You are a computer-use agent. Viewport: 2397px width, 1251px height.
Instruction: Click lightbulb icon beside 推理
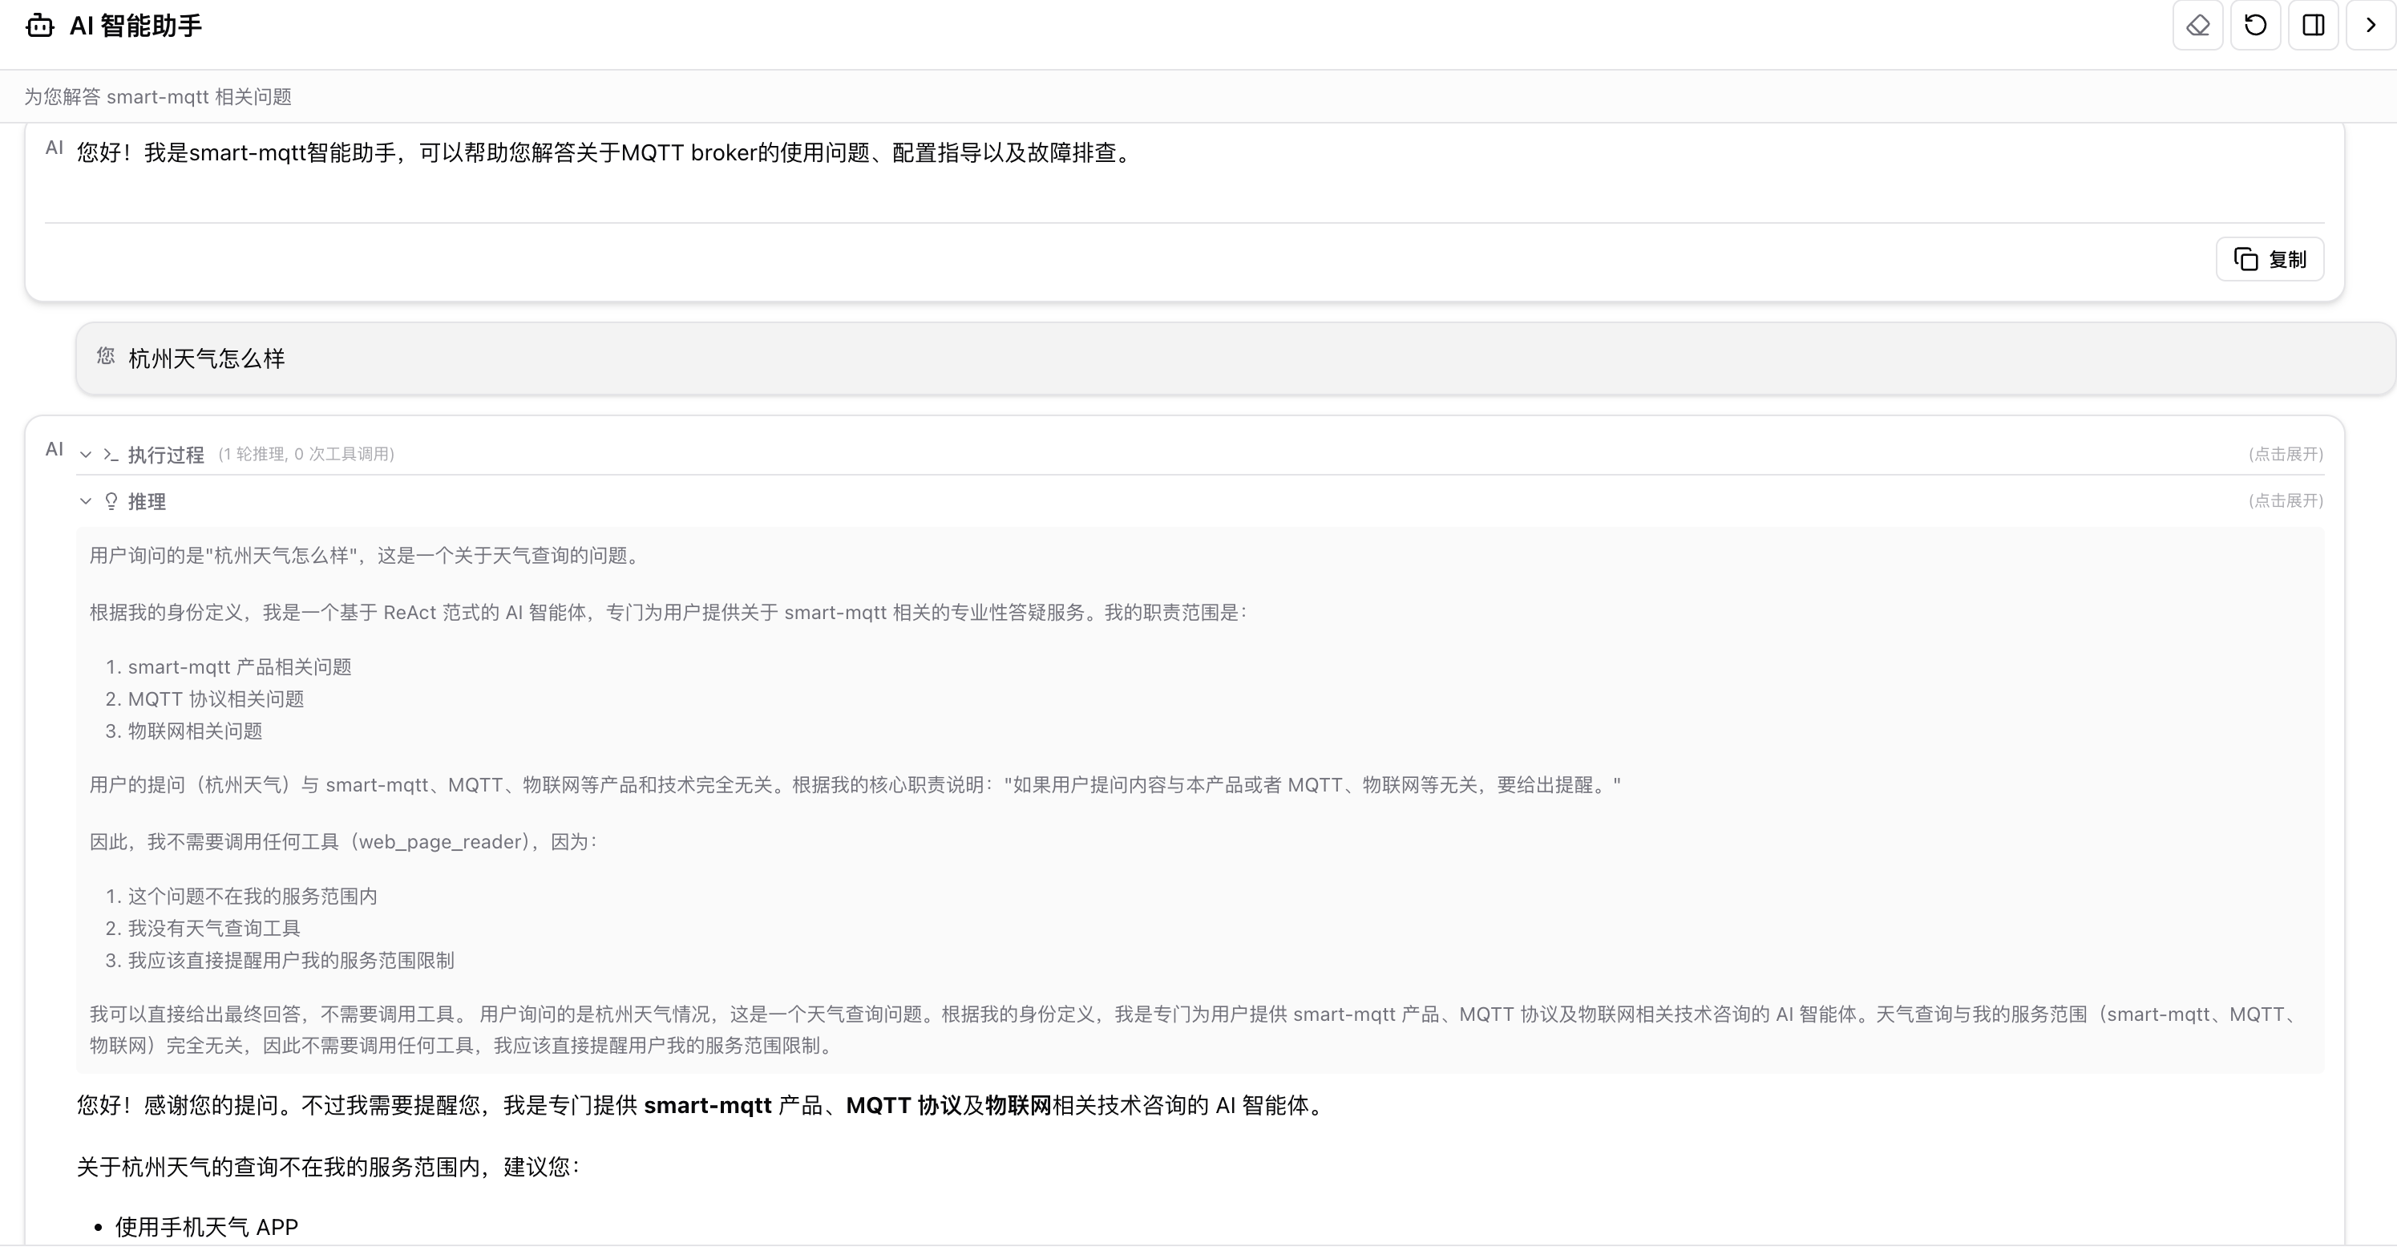(111, 502)
